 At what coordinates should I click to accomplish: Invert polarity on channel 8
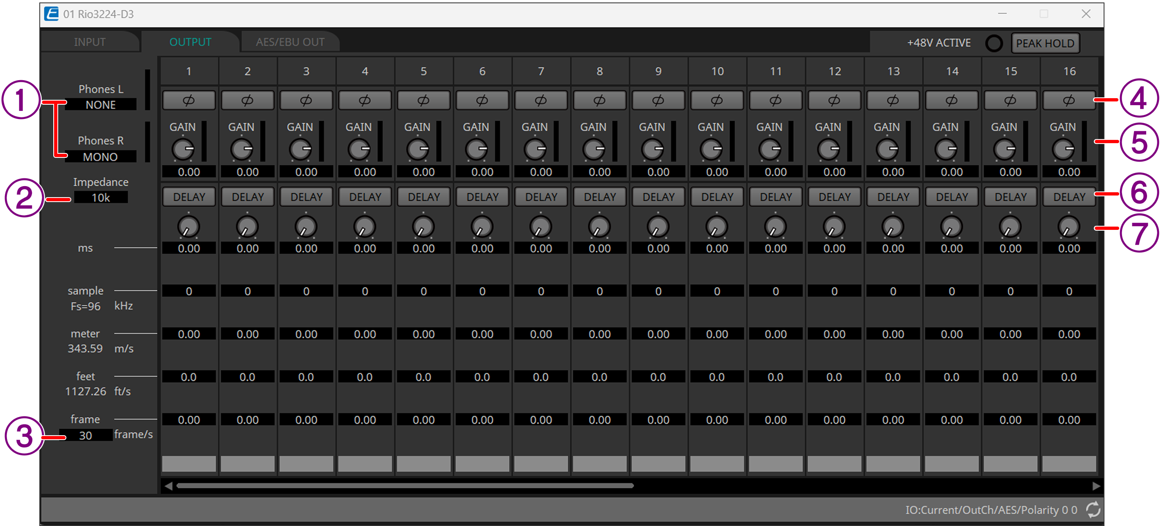point(599,100)
